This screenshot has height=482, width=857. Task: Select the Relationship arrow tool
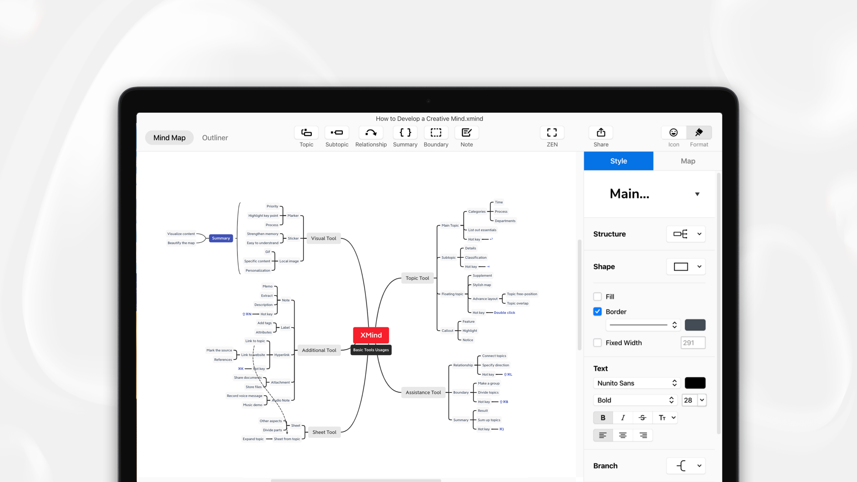coord(371,133)
